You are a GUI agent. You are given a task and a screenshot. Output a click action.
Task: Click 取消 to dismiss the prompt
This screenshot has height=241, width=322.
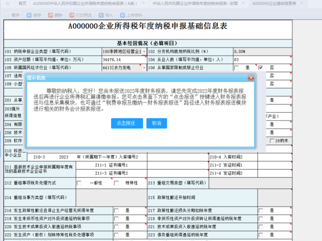point(157,123)
